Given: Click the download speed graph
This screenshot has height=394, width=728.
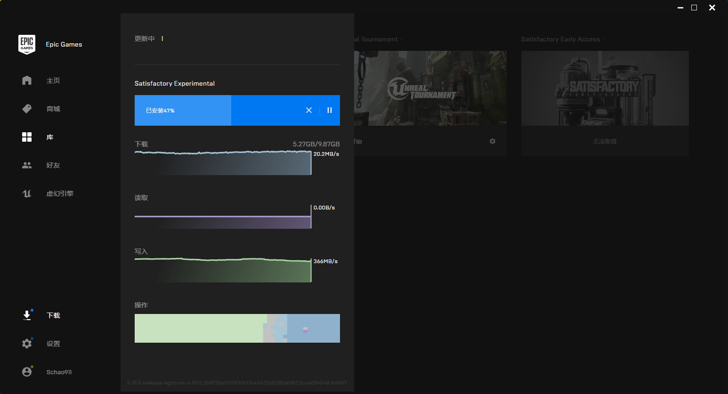Looking at the screenshot, I should tap(223, 163).
